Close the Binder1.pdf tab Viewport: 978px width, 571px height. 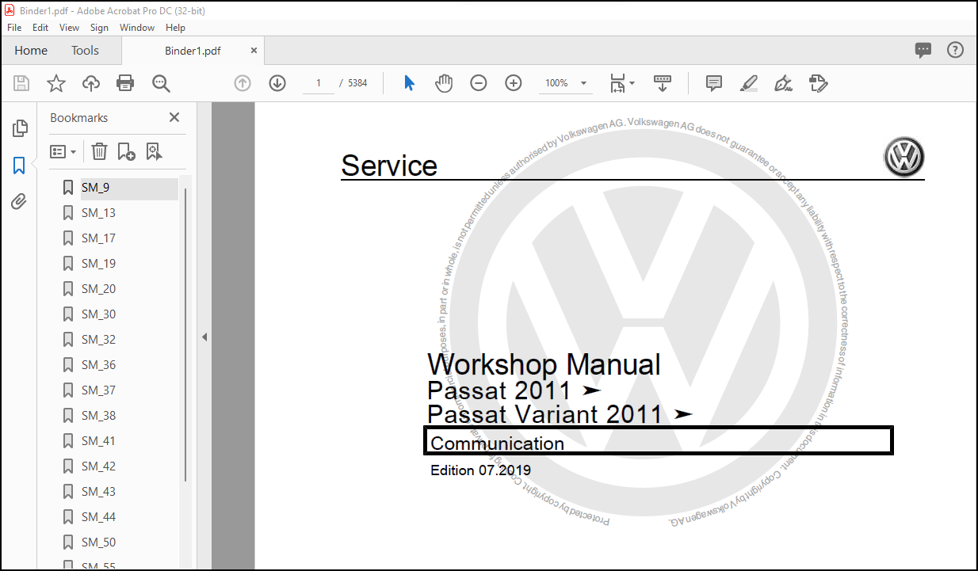pos(254,50)
